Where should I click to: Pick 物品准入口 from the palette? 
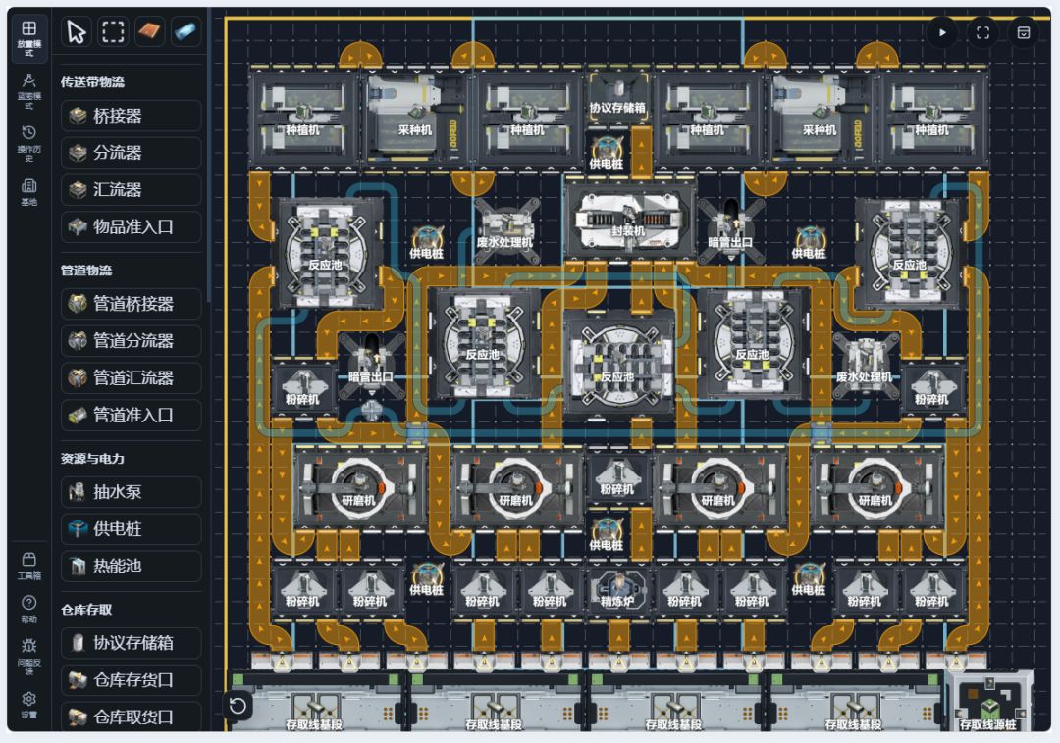132,226
